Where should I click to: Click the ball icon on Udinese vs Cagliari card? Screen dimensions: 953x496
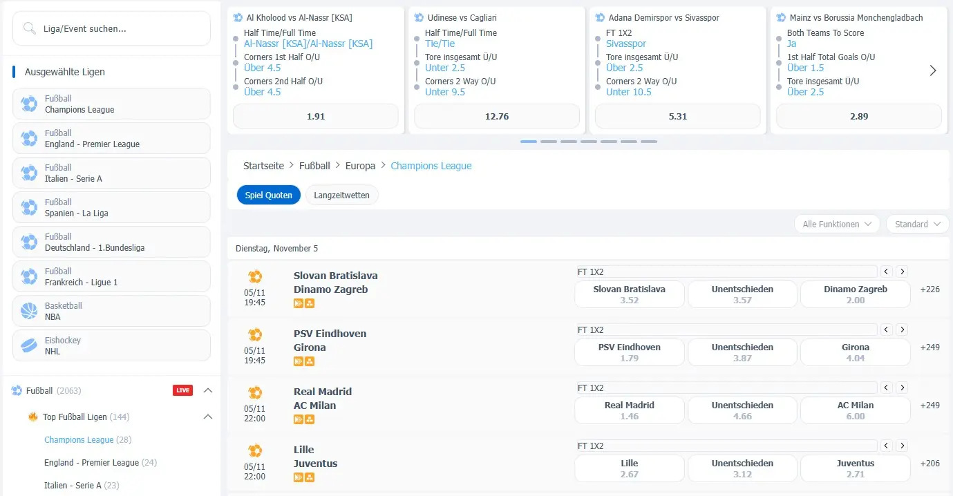[x=419, y=17]
